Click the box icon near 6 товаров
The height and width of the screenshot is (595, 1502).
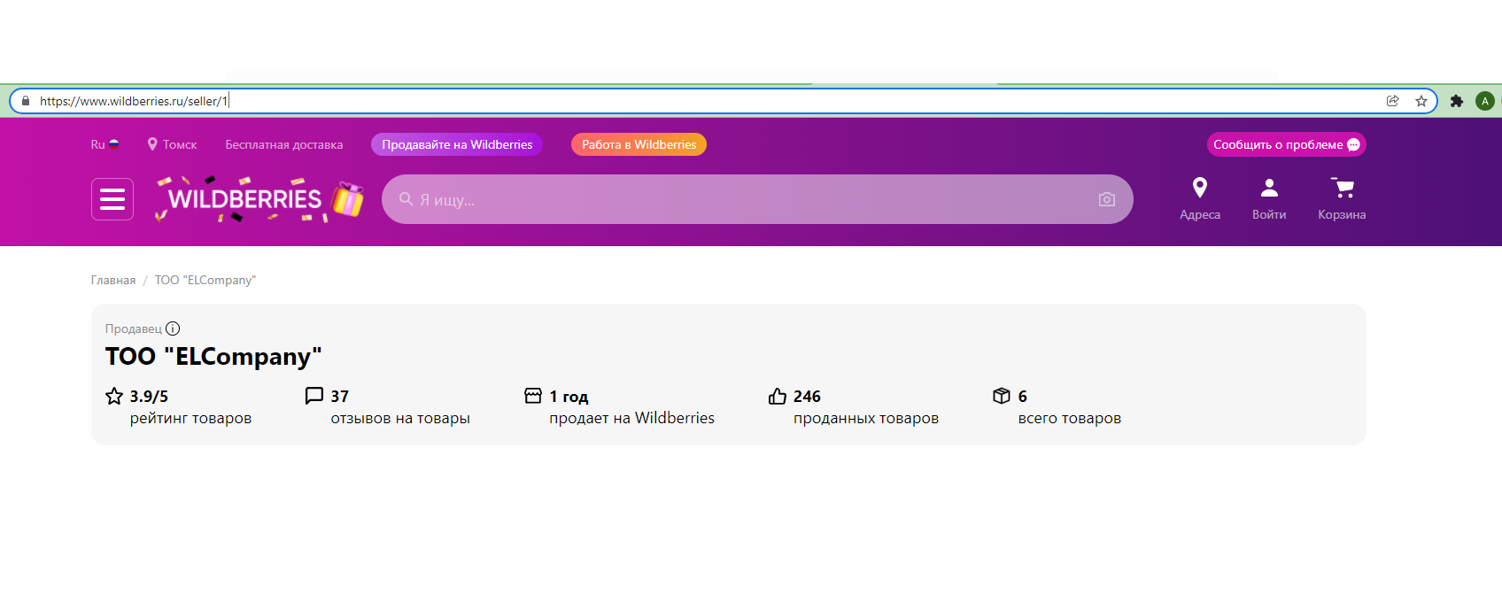pos(1002,396)
